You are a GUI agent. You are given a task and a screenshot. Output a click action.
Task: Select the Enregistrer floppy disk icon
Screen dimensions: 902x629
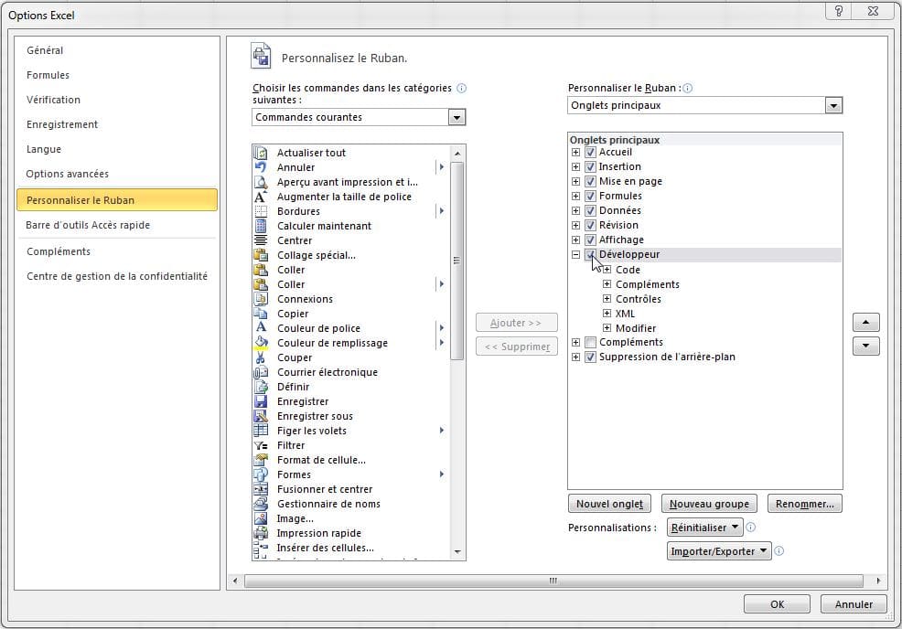point(261,401)
